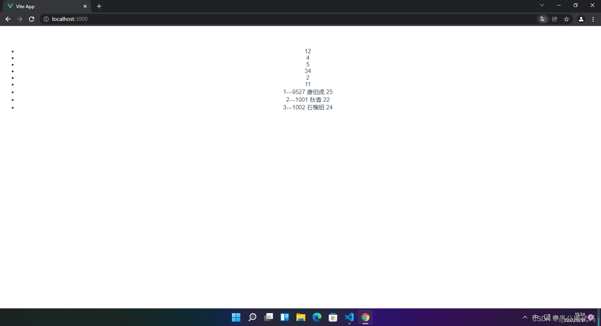Open a new browser tab

[x=99, y=6]
